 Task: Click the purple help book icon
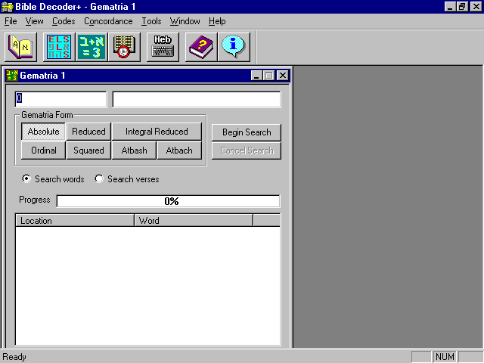201,47
